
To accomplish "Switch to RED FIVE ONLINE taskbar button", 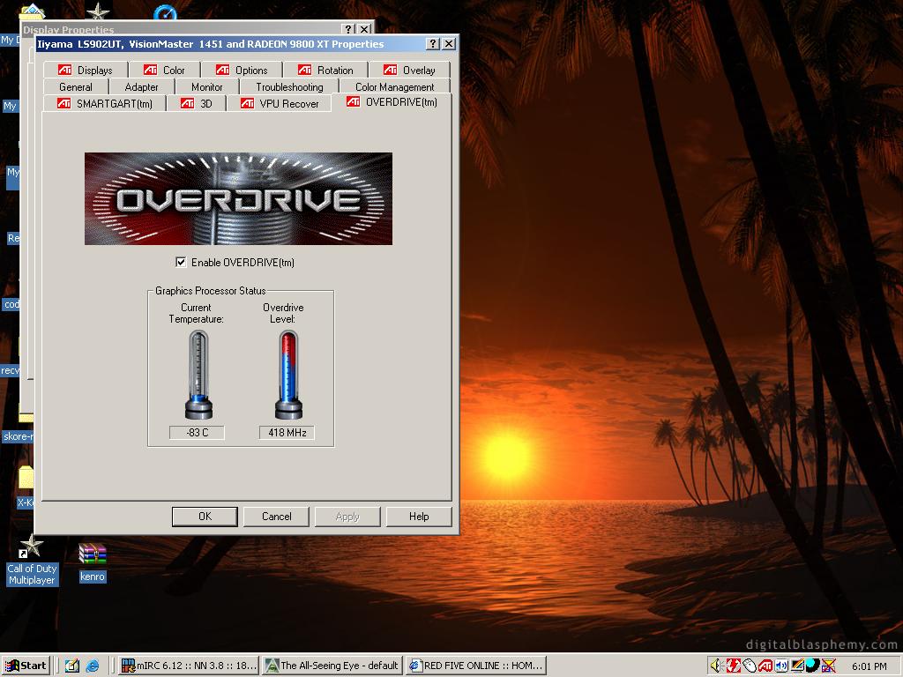I will click(475, 666).
